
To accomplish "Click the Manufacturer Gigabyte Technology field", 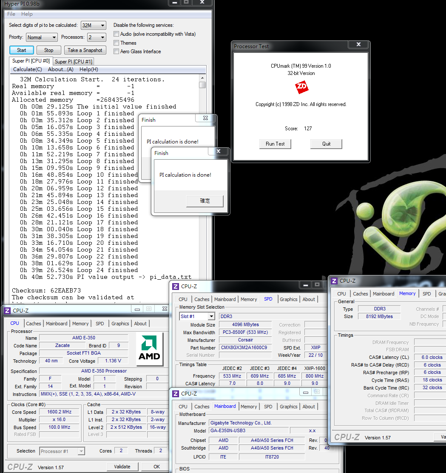I will 267,423.
